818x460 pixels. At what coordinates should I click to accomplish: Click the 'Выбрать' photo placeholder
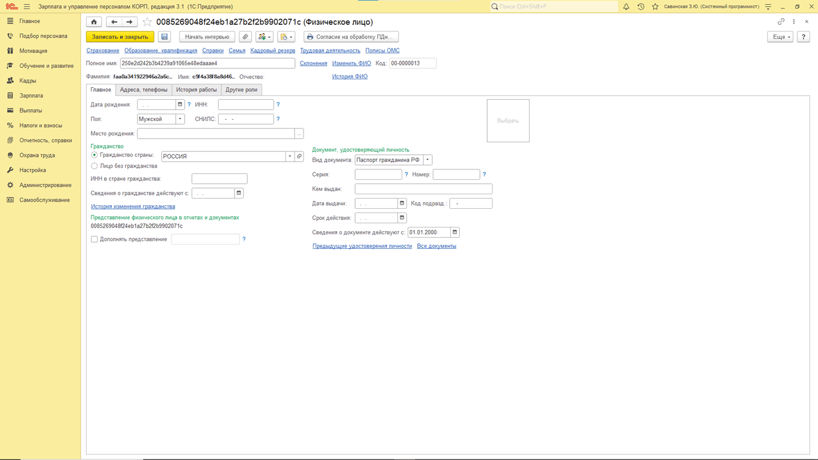[x=508, y=121]
